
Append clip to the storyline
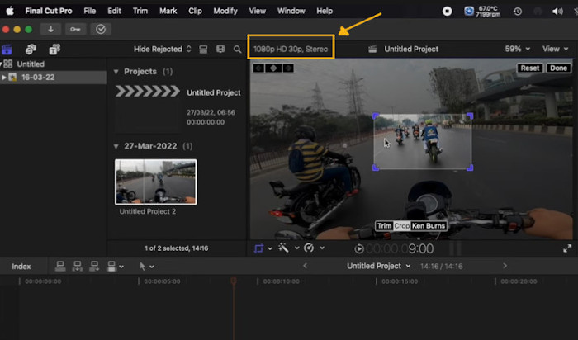coord(94,266)
